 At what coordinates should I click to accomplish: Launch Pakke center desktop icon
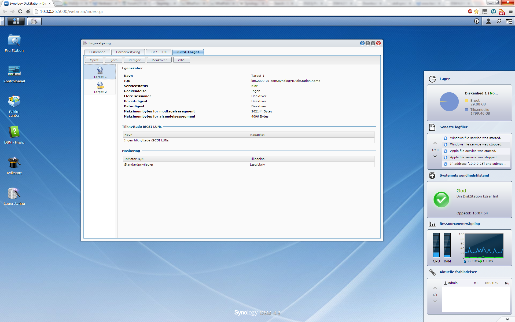tap(14, 106)
